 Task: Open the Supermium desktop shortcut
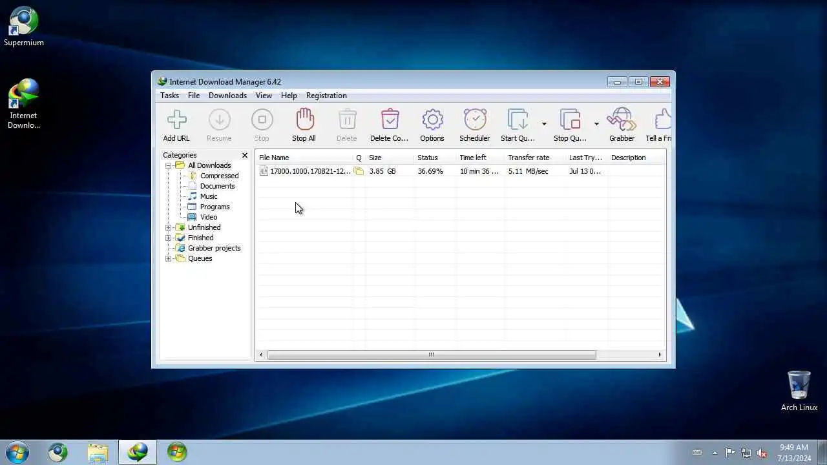click(24, 26)
